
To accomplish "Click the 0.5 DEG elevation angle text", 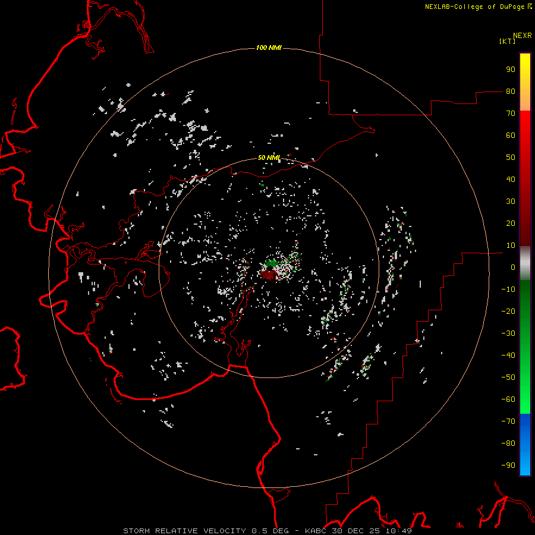I will 270,531.
